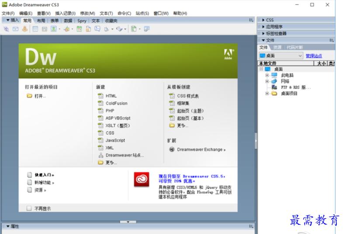343x234 pixels.
Task: Open Insert panel options menu icon
Action: click(251, 20)
